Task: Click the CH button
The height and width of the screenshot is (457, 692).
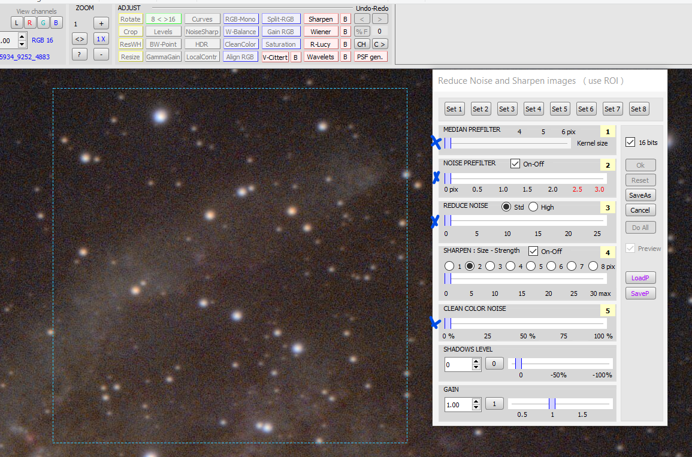Action: 362,44
